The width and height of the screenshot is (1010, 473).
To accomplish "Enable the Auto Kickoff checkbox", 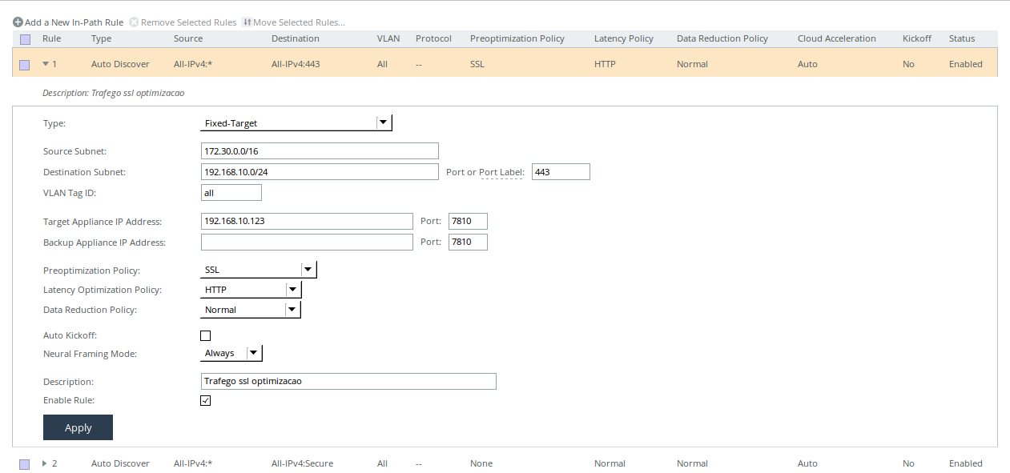I will click(x=205, y=335).
